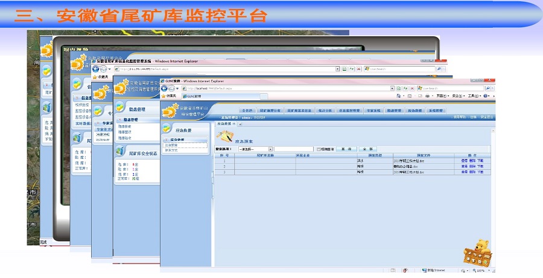
Task: Click the bear mascot icon at bottom right
Action: [478, 253]
